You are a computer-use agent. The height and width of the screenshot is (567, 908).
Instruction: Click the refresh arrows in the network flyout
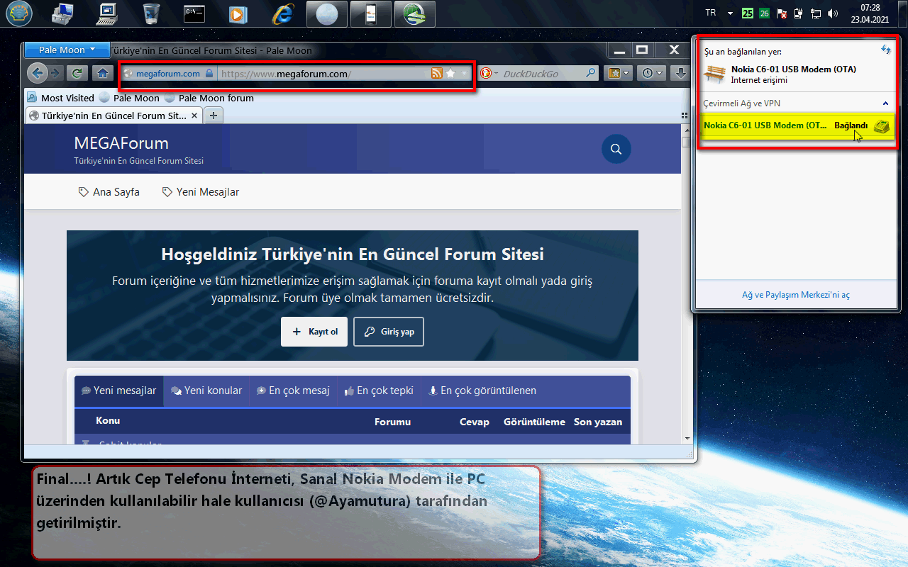point(885,50)
